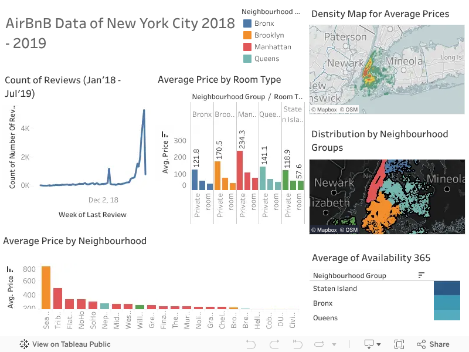This screenshot has height=352, width=469.
Task: Click Mapbox attribution on dark distribution map
Action: [x=324, y=230]
